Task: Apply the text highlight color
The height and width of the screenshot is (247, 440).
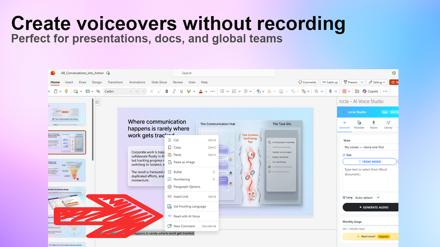Action: 189,91
